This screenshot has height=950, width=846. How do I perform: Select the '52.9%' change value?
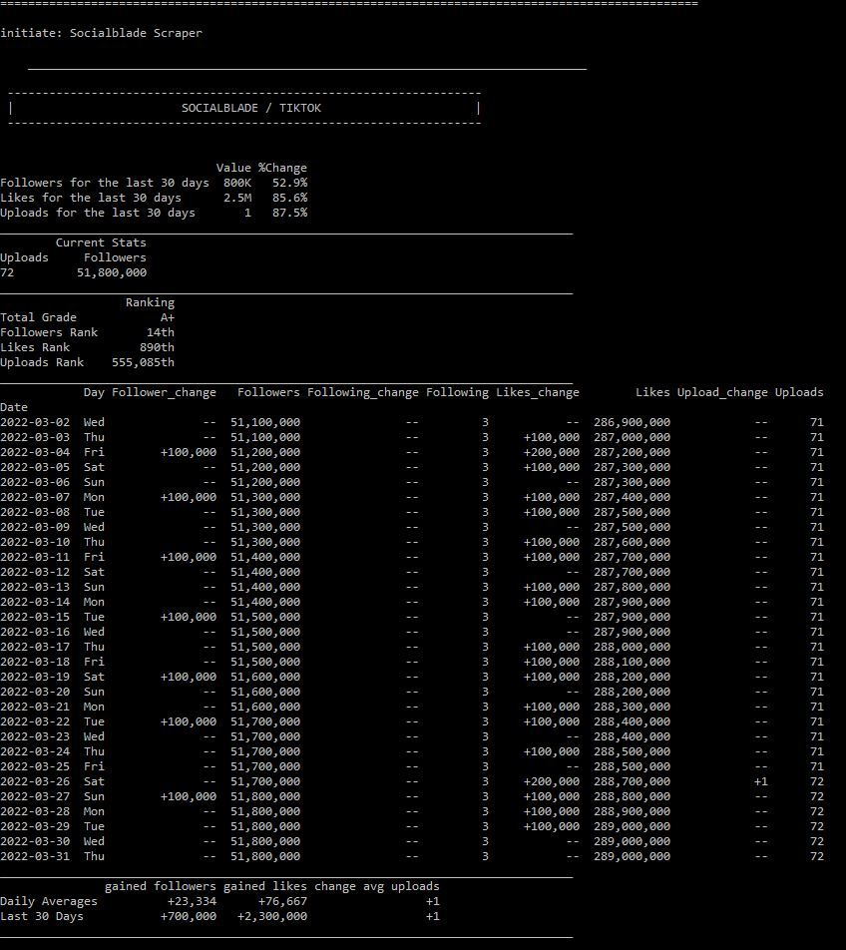pyautogui.click(x=289, y=183)
